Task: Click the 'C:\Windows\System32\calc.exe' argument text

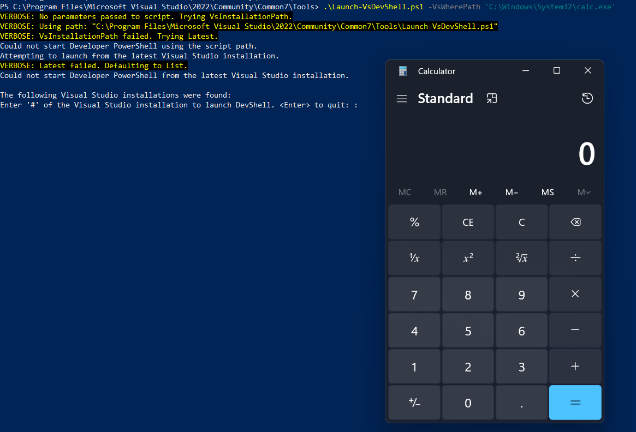Action: point(550,7)
